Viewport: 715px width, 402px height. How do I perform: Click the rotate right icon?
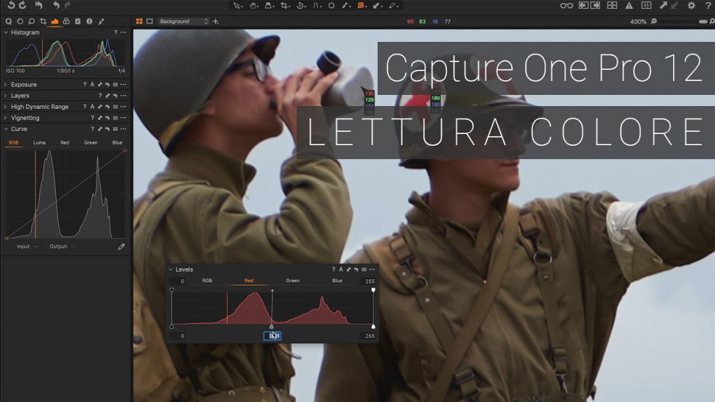point(22,5)
